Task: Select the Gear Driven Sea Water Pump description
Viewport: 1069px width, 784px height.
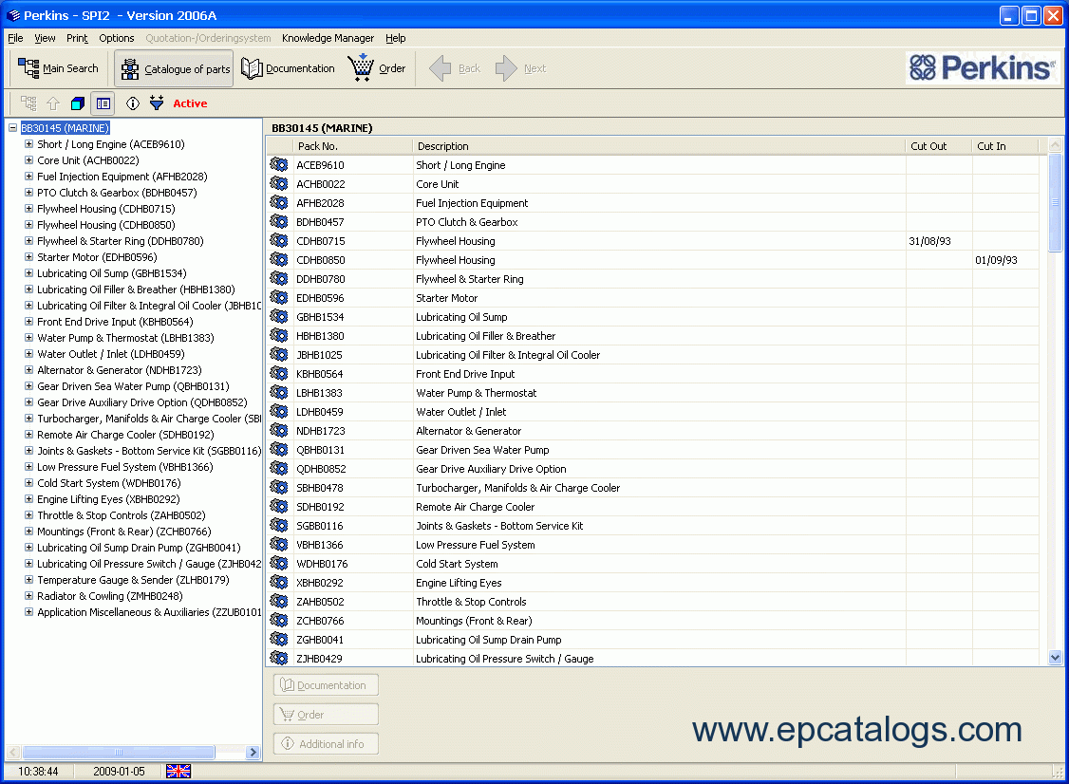Action: pyautogui.click(x=482, y=450)
